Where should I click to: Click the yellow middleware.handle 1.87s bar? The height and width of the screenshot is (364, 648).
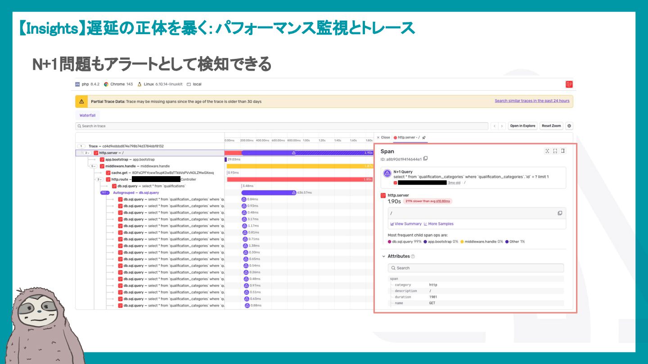300,166
